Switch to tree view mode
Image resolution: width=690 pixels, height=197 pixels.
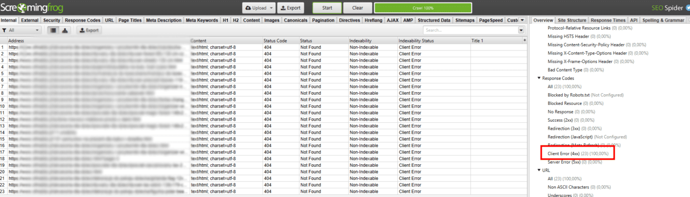pos(65,30)
